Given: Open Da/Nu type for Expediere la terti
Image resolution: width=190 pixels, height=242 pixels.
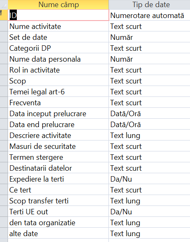Looking at the screenshot, I should [x=150, y=179].
